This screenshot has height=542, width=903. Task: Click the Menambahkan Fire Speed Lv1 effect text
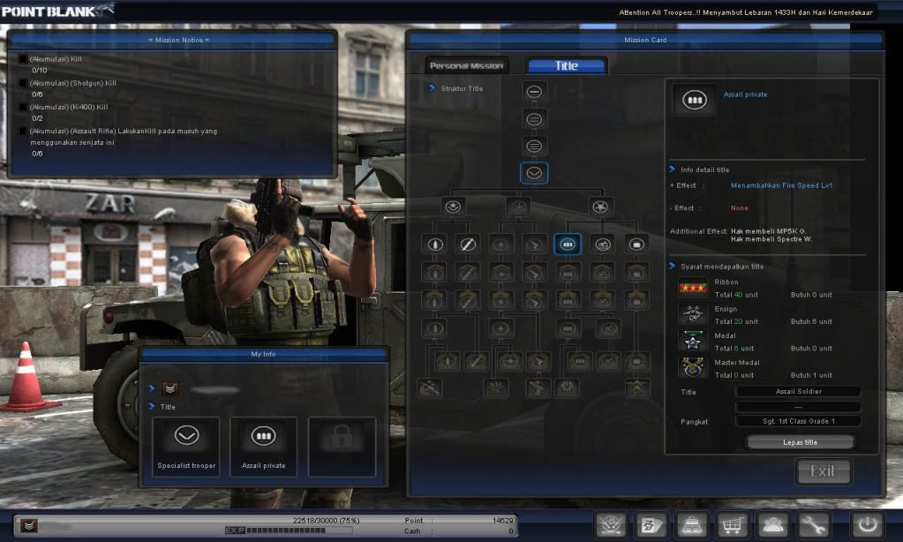(781, 185)
